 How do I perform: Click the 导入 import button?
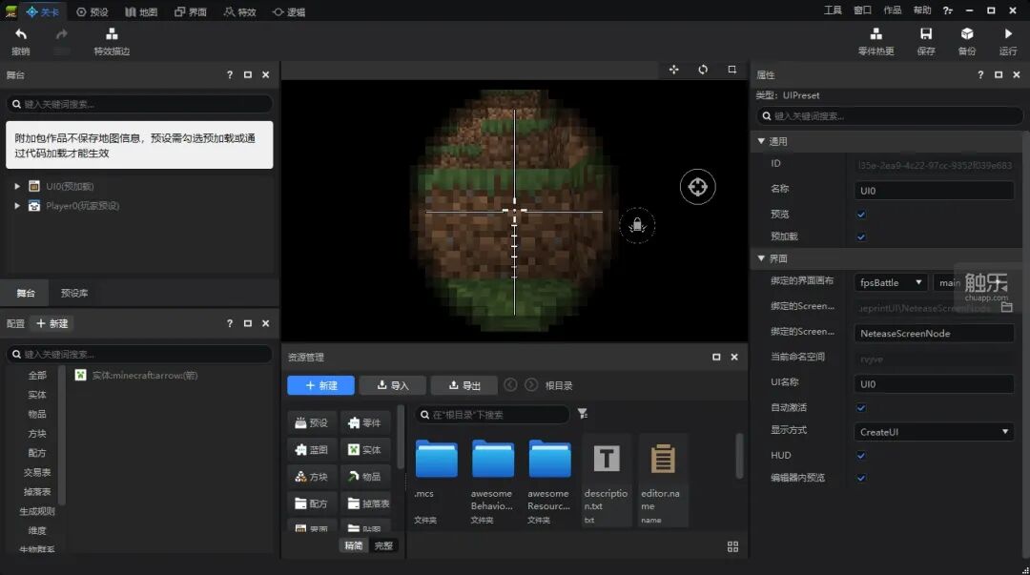pos(393,385)
